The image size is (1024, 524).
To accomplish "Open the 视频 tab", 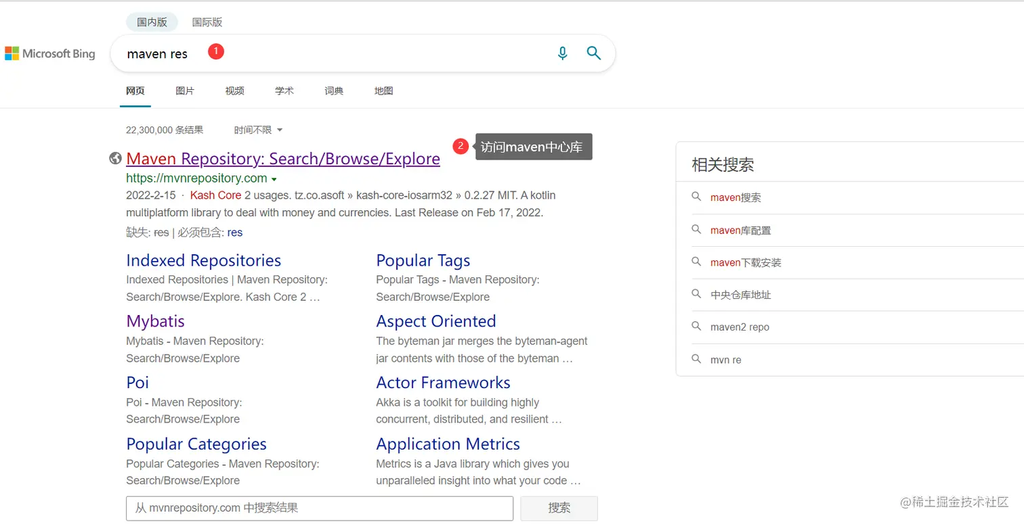I will (x=234, y=91).
